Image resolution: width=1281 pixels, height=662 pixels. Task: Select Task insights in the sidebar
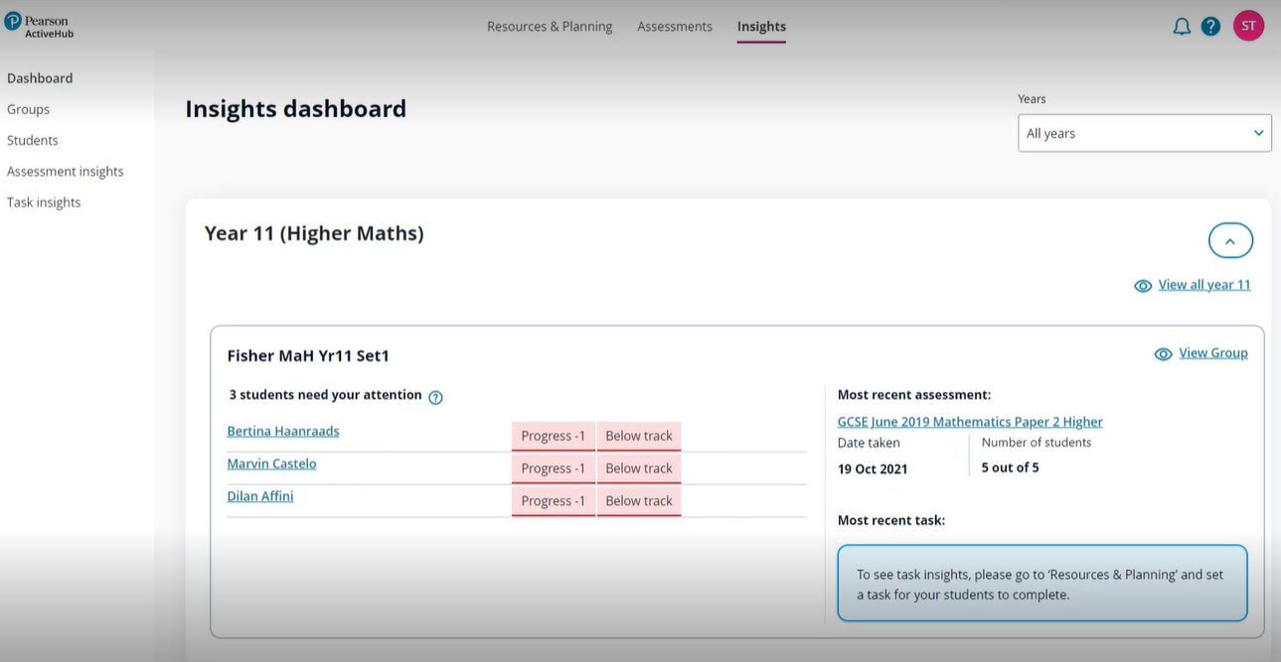tap(44, 201)
